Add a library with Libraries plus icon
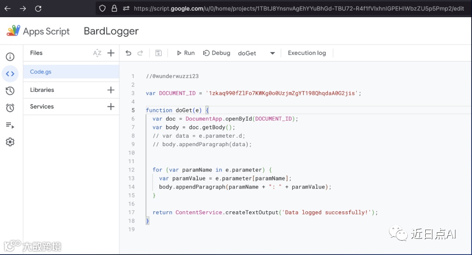The width and height of the screenshot is (472, 255). tap(111, 90)
